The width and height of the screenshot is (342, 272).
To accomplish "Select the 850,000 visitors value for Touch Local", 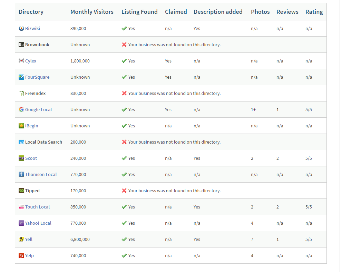I will tap(78, 207).
